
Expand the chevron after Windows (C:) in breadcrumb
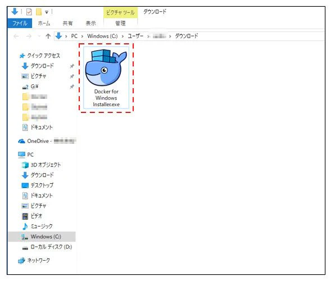(x=123, y=37)
